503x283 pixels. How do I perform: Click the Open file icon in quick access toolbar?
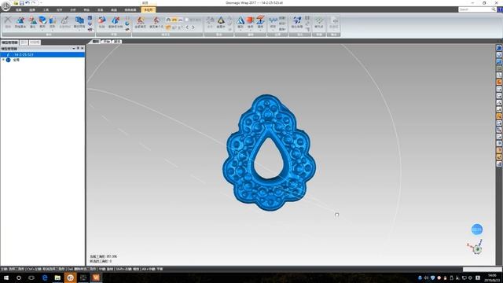(x=16, y=3)
